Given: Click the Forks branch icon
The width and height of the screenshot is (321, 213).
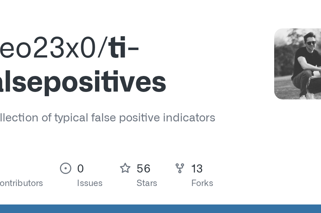Looking at the screenshot, I should (180, 168).
